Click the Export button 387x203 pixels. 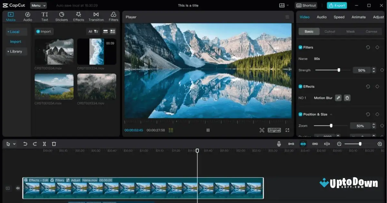pyautogui.click(x=337, y=5)
